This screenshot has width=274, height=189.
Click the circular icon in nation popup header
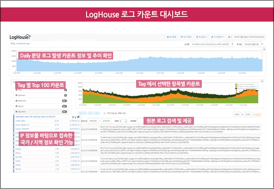click(x=73, y=117)
